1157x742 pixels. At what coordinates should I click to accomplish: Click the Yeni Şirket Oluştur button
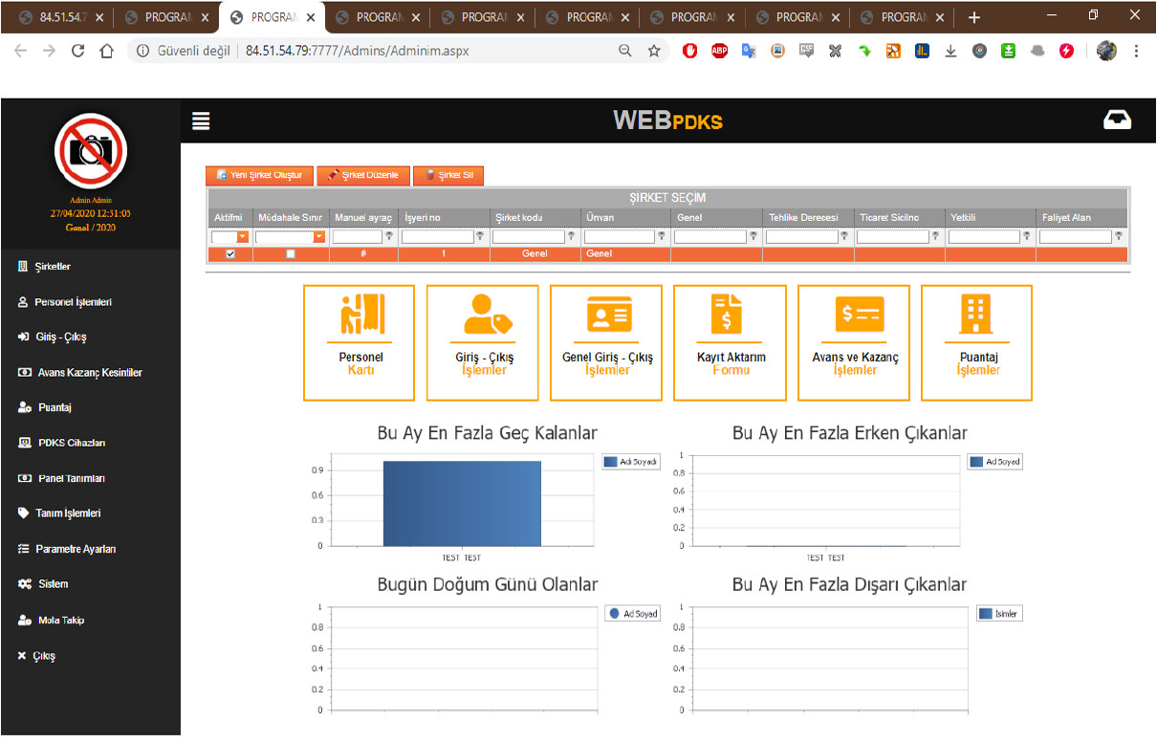tap(259, 176)
